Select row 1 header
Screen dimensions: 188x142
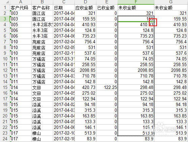click(5, 7)
